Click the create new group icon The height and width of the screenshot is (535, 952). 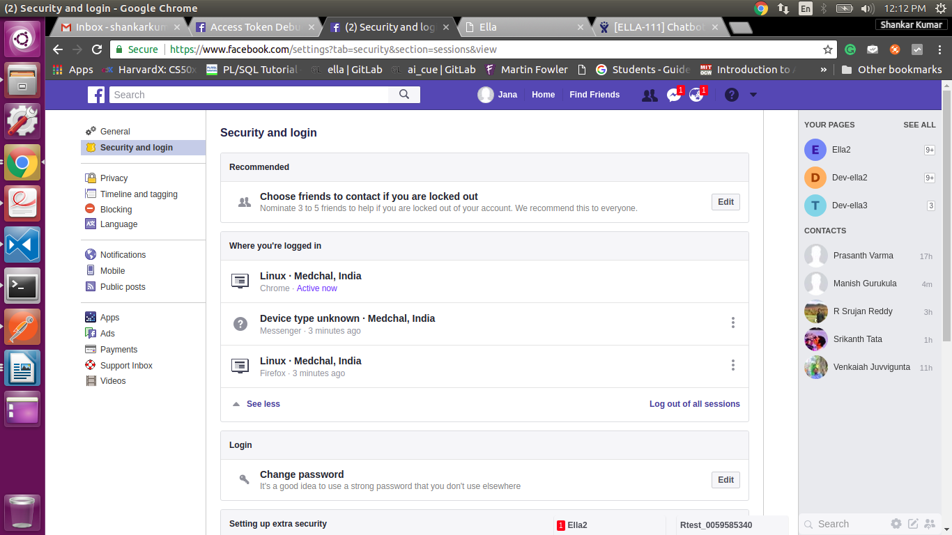(928, 524)
